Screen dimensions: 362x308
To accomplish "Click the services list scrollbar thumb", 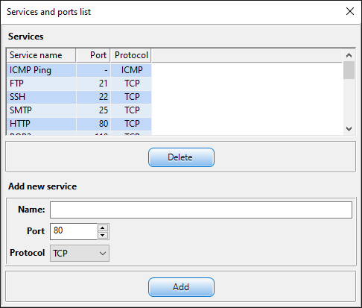I will [x=349, y=70].
